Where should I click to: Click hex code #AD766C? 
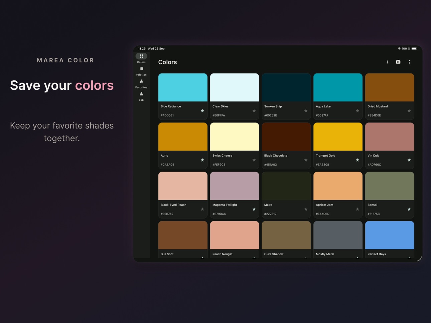[374, 165]
